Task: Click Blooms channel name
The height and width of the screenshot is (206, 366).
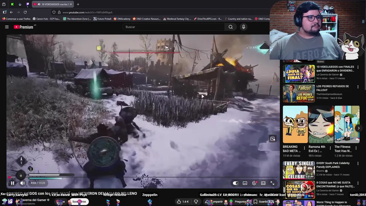Action: pyautogui.click(x=320, y=171)
